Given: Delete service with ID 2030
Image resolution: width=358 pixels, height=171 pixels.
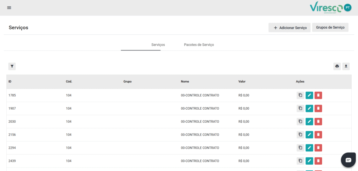Looking at the screenshot, I should [318, 122].
